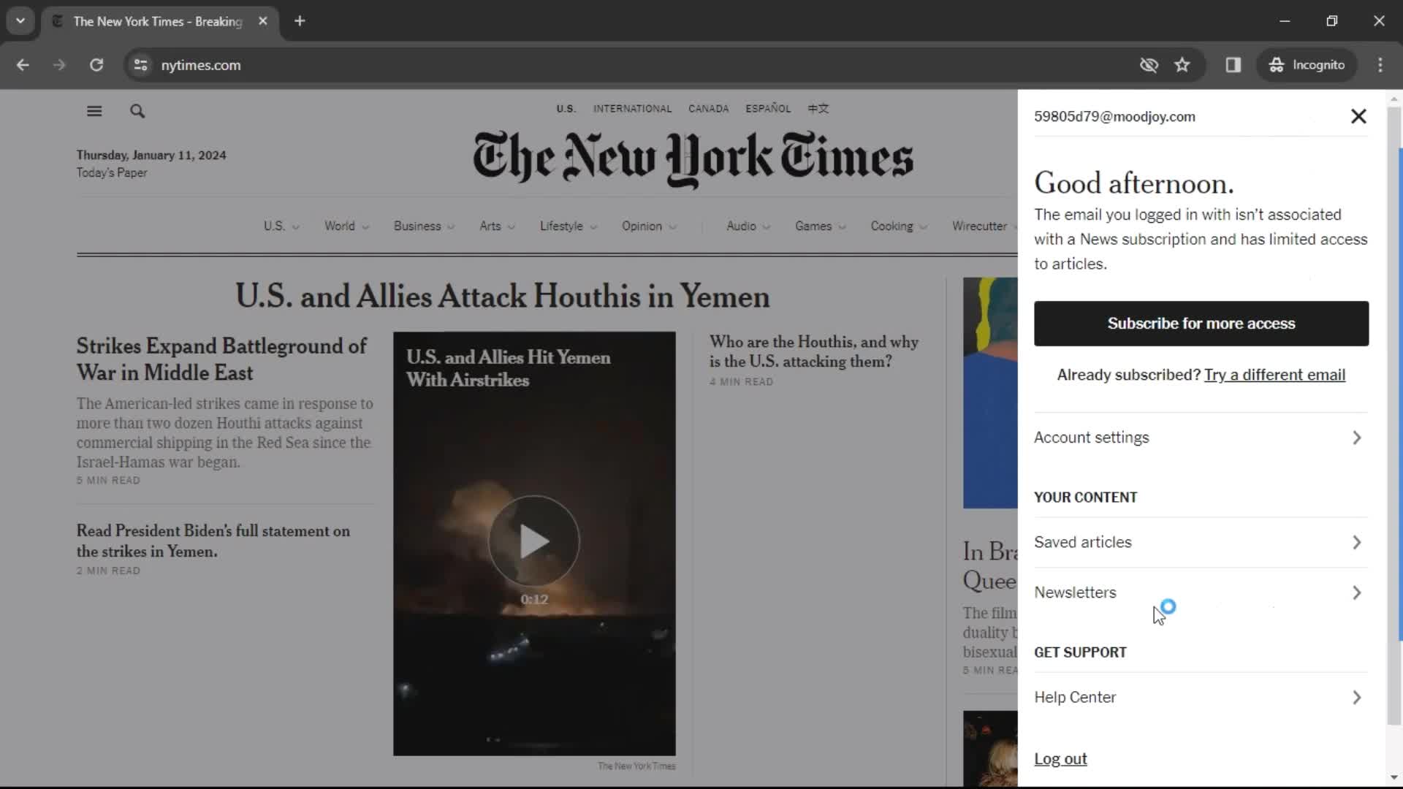The width and height of the screenshot is (1403, 789).
Task: Open Who are the Houthis article
Action: click(814, 352)
